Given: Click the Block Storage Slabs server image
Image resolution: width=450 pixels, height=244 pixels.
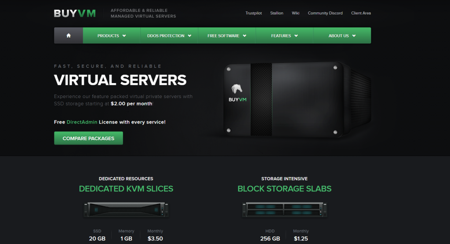Looking at the screenshot, I should (x=284, y=210).
